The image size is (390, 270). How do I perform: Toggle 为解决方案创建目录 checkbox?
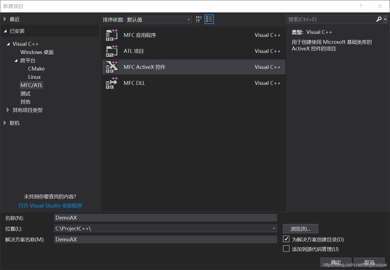pyautogui.click(x=286, y=239)
